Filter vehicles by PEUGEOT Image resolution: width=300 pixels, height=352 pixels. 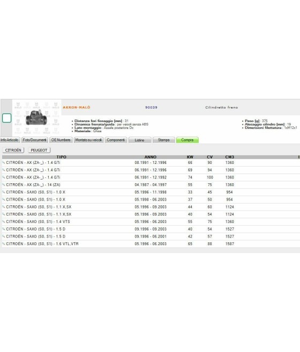tap(39, 150)
